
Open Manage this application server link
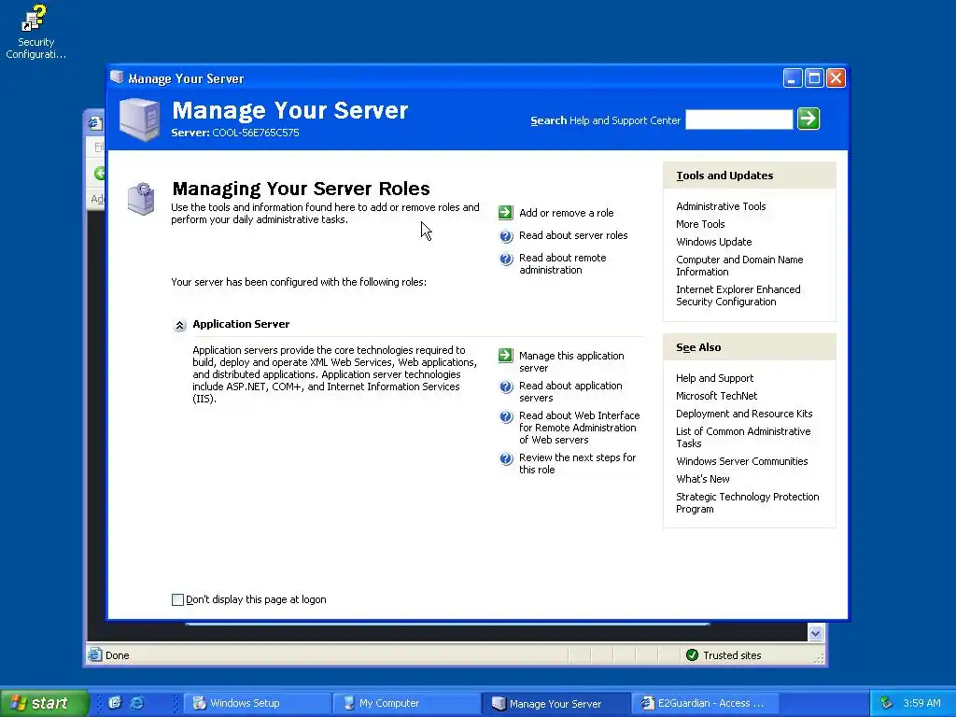point(571,361)
